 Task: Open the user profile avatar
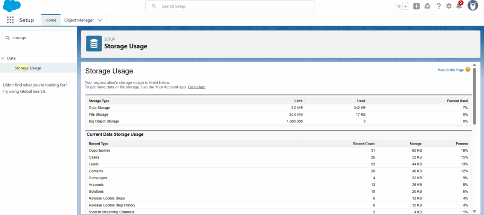coord(473,6)
